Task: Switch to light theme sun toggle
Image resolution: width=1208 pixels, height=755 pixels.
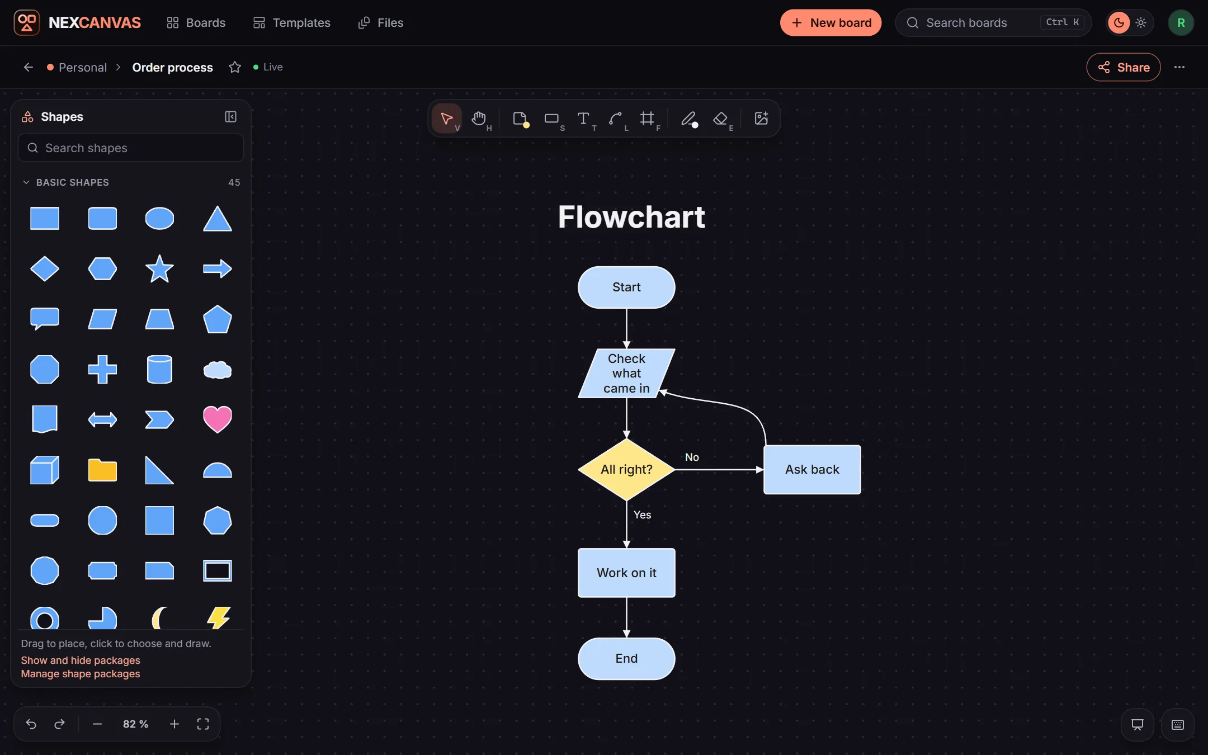Action: [x=1141, y=23]
